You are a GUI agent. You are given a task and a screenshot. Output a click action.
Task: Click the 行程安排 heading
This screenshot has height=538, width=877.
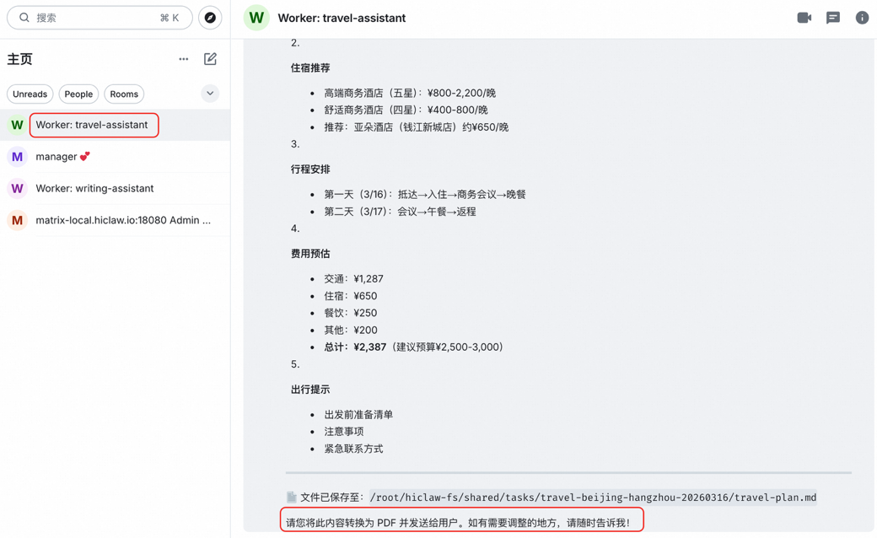click(x=310, y=169)
